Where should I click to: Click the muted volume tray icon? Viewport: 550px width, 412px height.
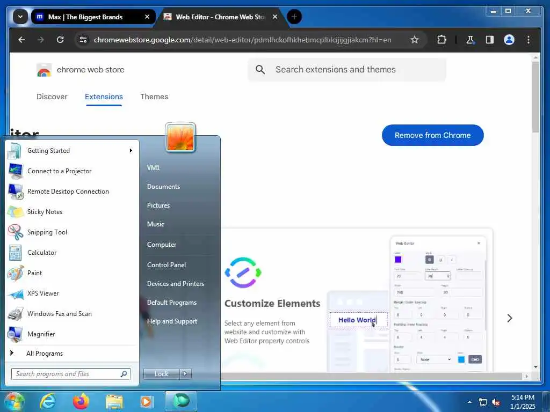(496, 402)
